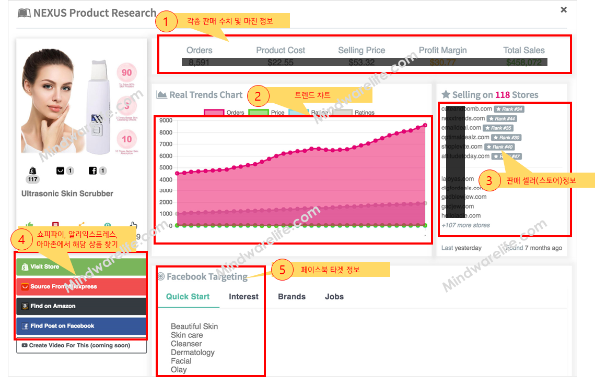Click the $458,072 total sales value
595x377 pixels.
point(524,63)
